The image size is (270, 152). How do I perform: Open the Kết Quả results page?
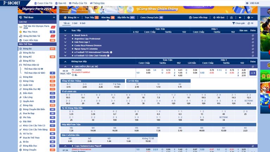[x=219, y=17]
